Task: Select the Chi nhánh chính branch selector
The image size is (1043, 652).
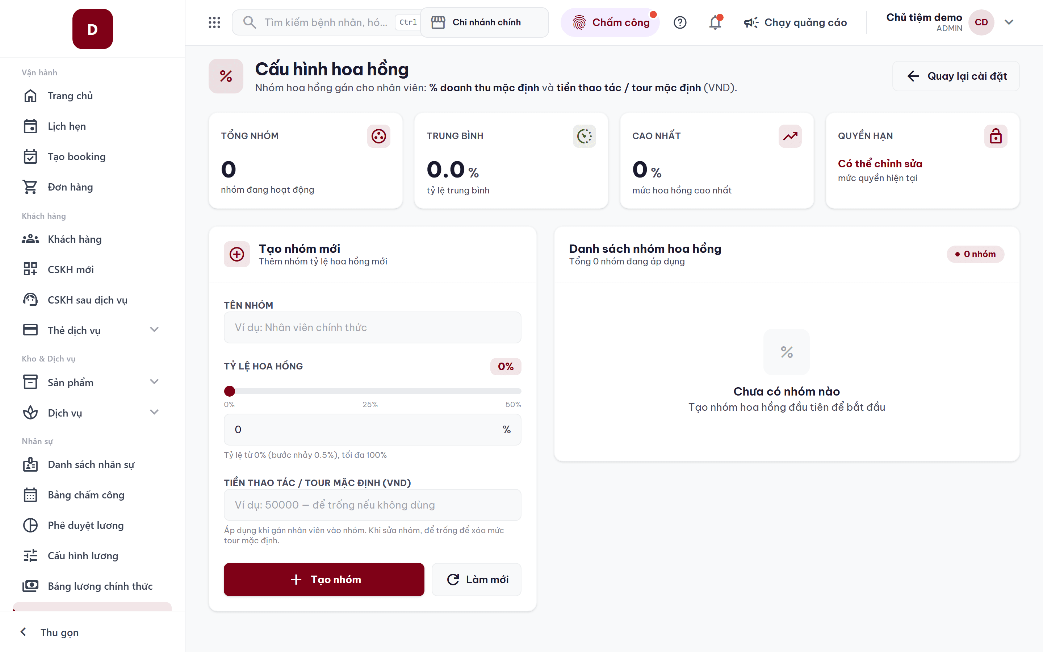Action: (485, 22)
